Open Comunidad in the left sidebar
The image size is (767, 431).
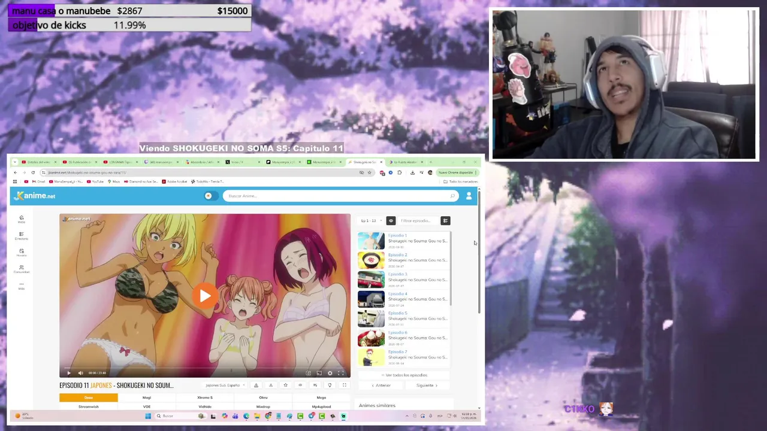(22, 269)
